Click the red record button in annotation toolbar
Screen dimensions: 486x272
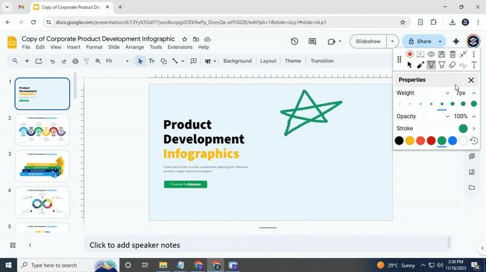pyautogui.click(x=409, y=55)
